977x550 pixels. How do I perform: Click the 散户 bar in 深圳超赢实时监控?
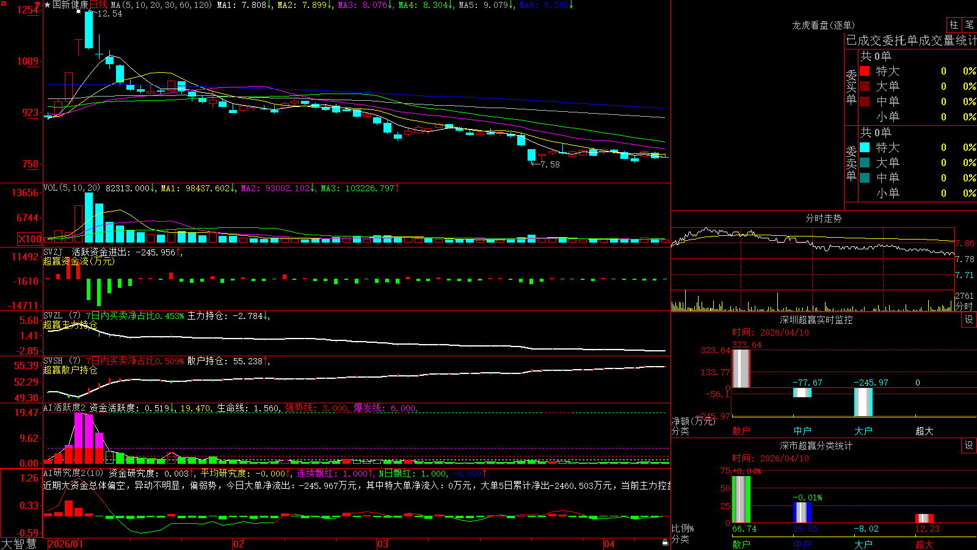[x=741, y=369]
